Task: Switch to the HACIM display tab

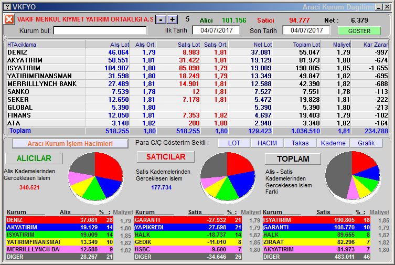Action: pyautogui.click(x=266, y=143)
